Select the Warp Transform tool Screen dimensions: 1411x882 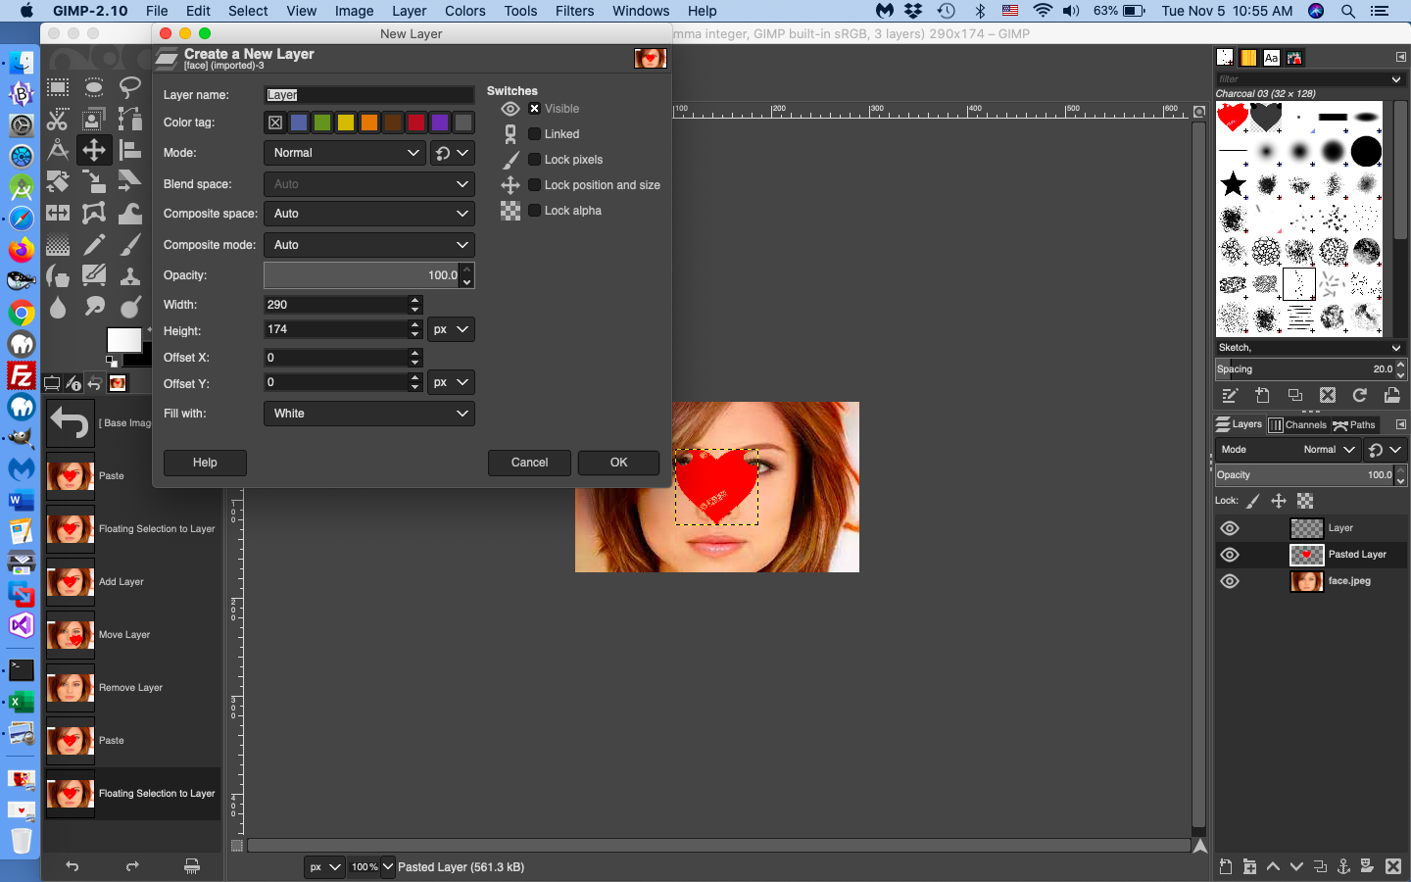[129, 213]
